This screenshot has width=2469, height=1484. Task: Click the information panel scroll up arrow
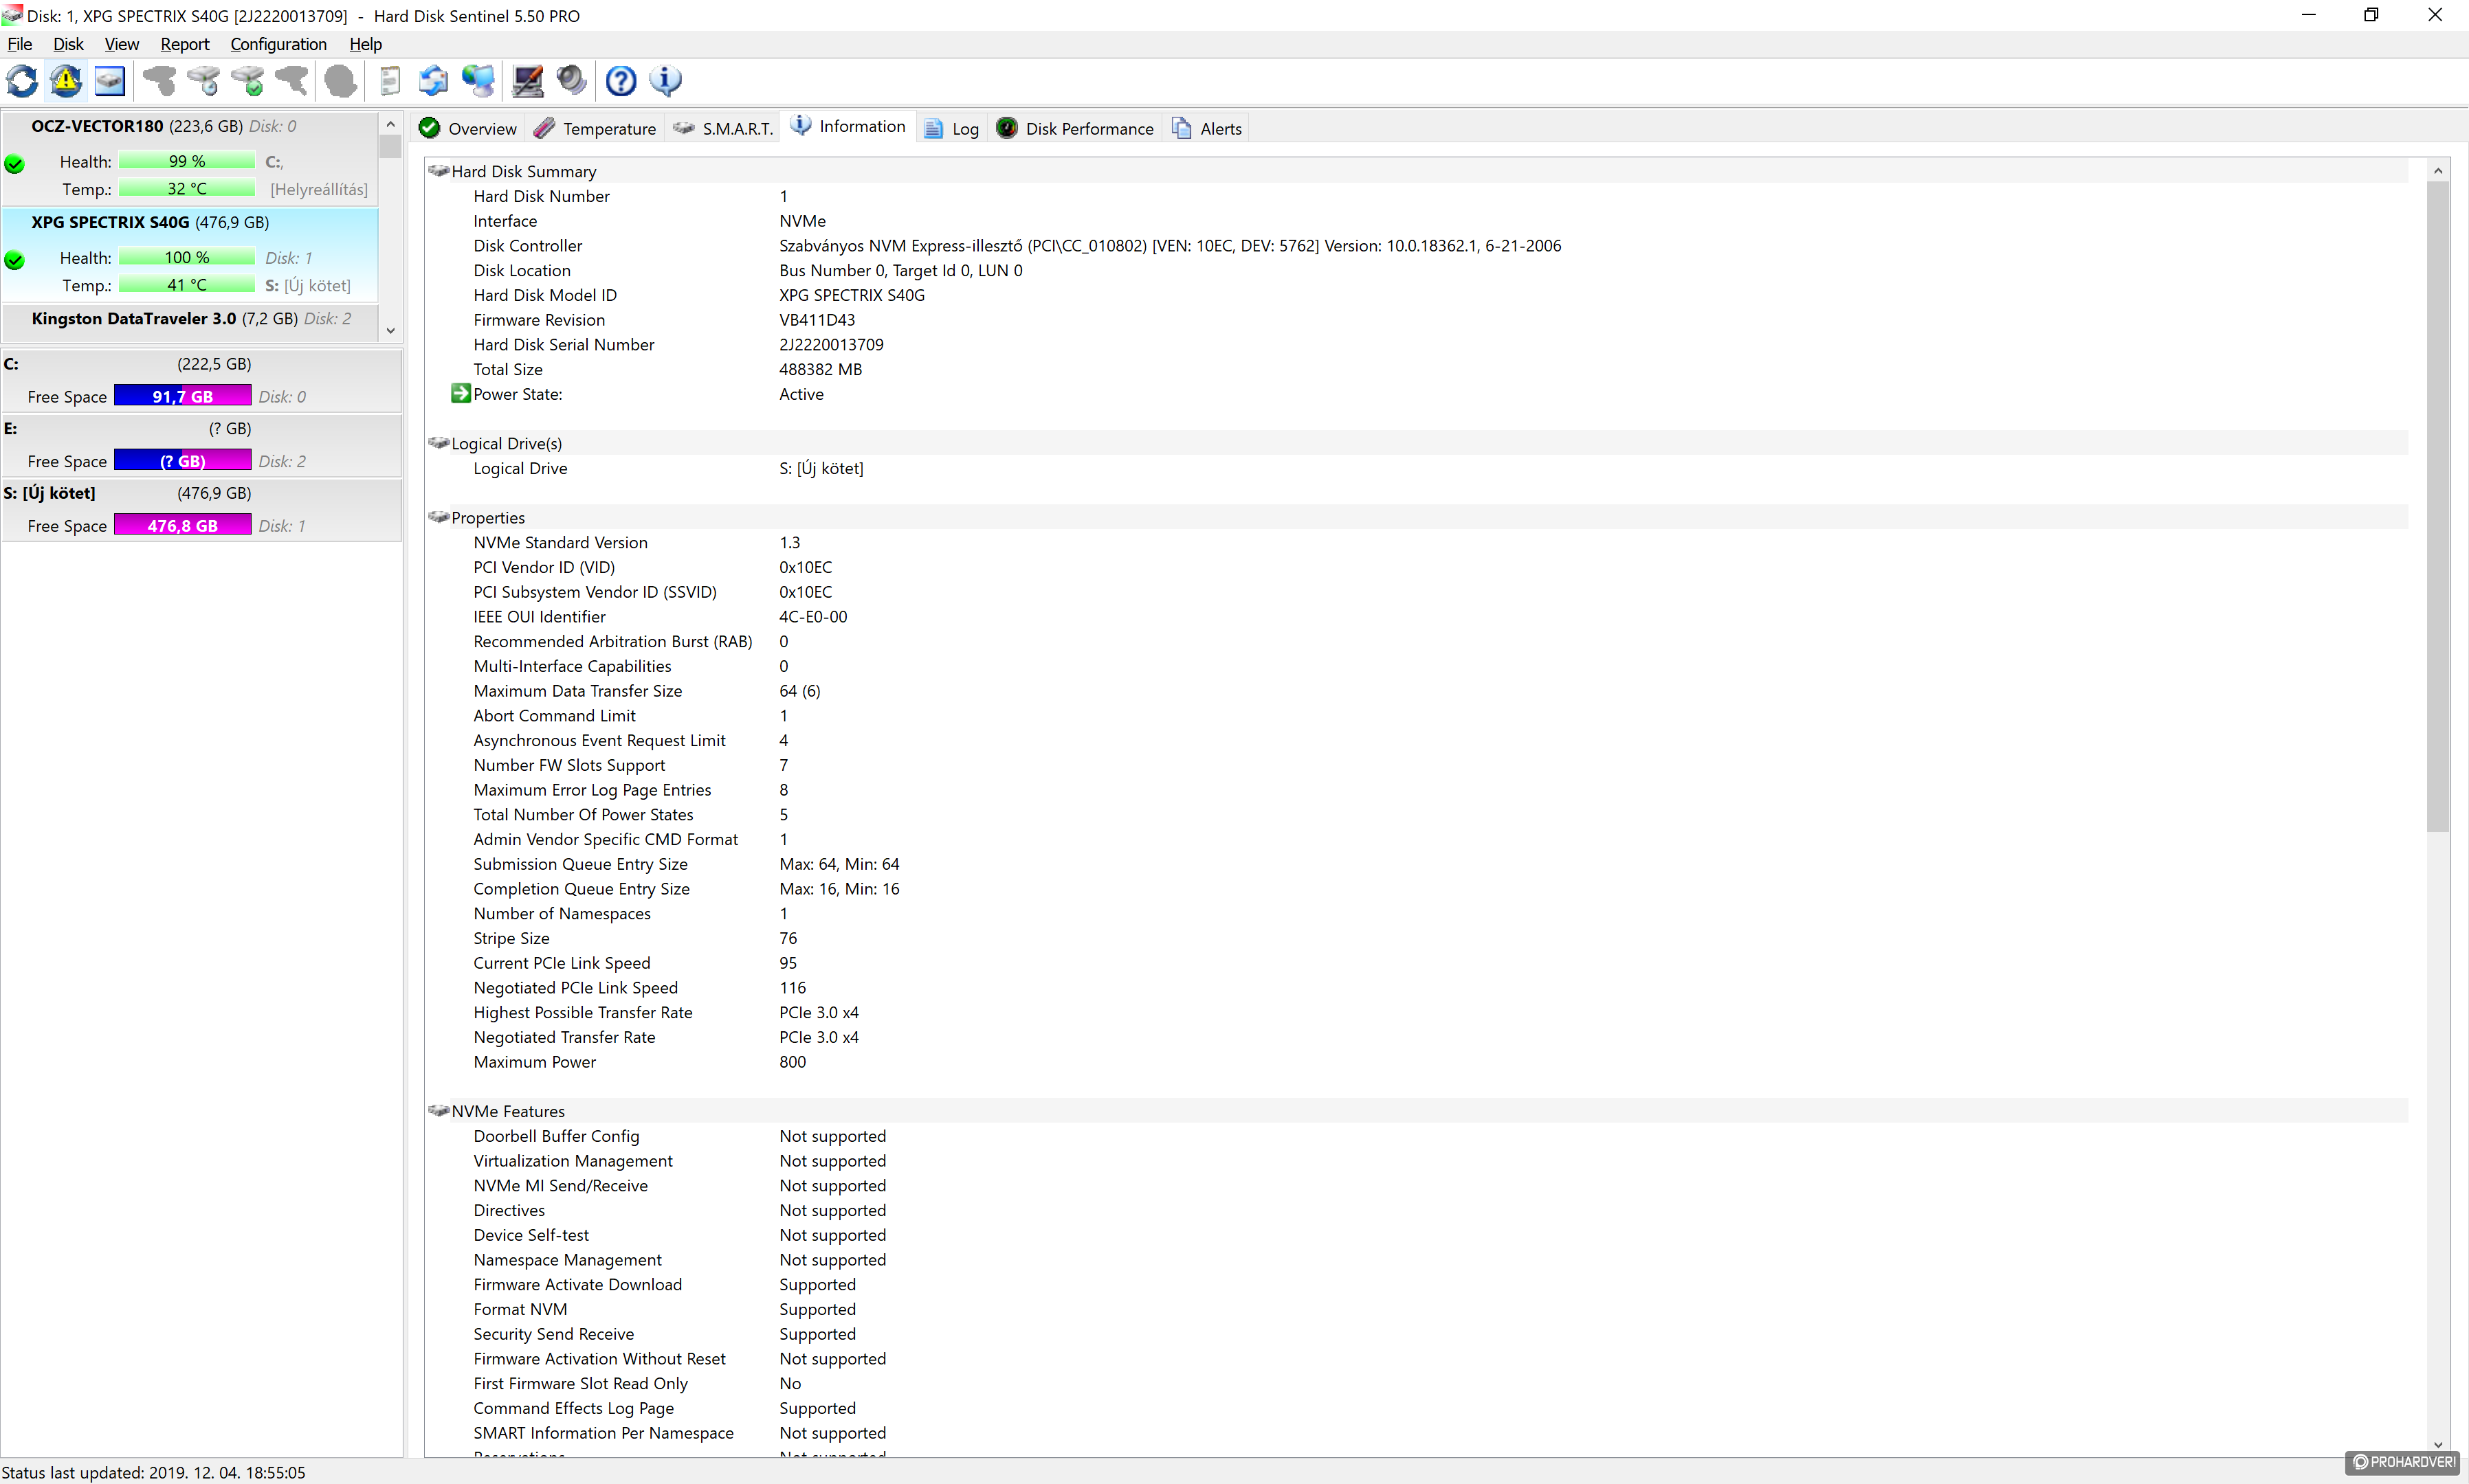(x=2438, y=171)
